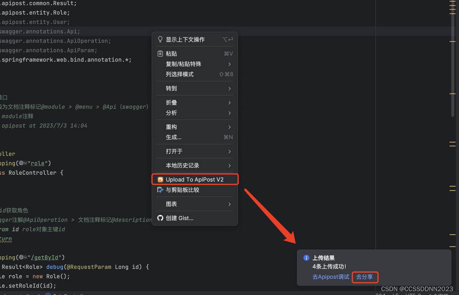Choose 粘贴 from the context menu

pyautogui.click(x=195, y=53)
